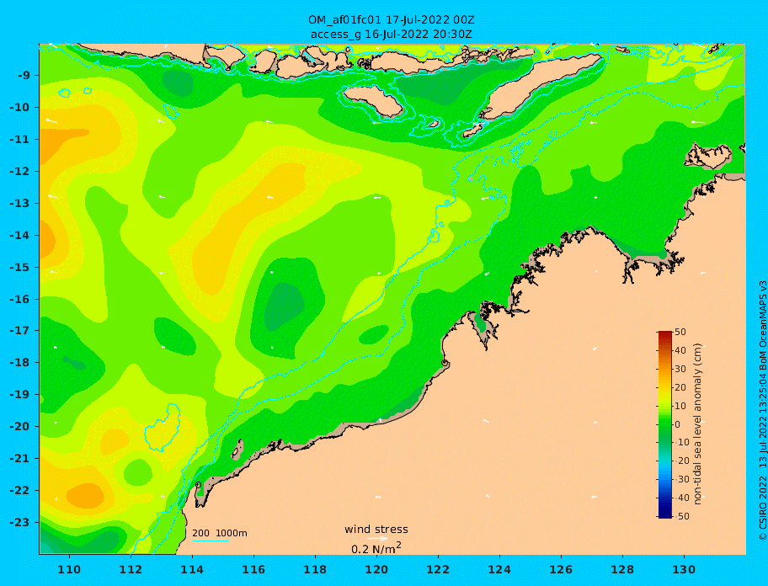
Task: Click the colorbar tick label "20"
Action: [680, 388]
